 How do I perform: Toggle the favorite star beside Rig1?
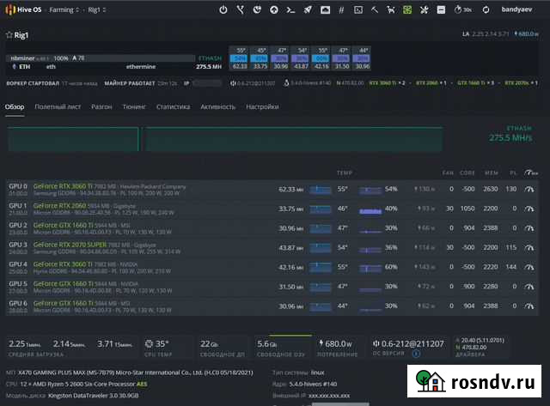tap(9, 35)
